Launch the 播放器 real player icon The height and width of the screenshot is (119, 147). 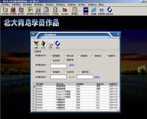click(x=86, y=11)
